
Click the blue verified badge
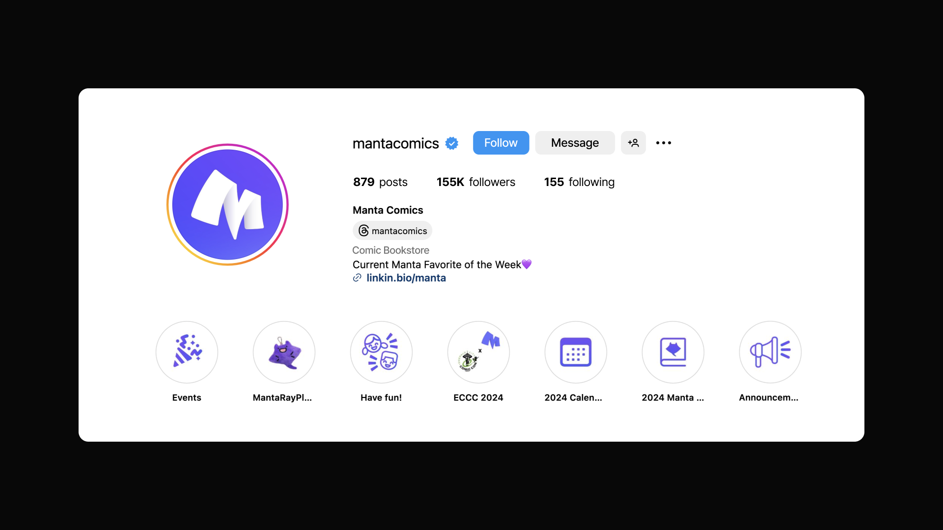[x=452, y=143]
